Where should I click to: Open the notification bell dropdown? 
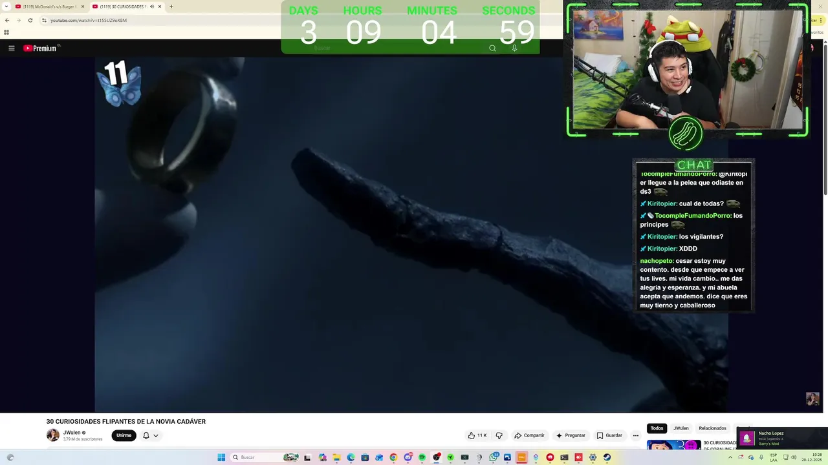click(150, 435)
